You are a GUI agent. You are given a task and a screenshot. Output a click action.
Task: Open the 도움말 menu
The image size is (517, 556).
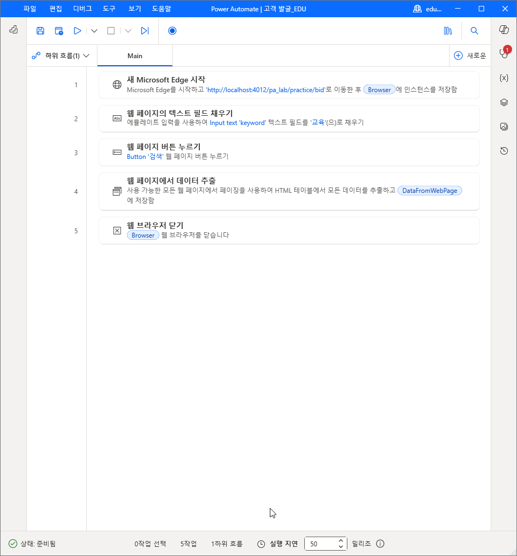[x=161, y=9]
